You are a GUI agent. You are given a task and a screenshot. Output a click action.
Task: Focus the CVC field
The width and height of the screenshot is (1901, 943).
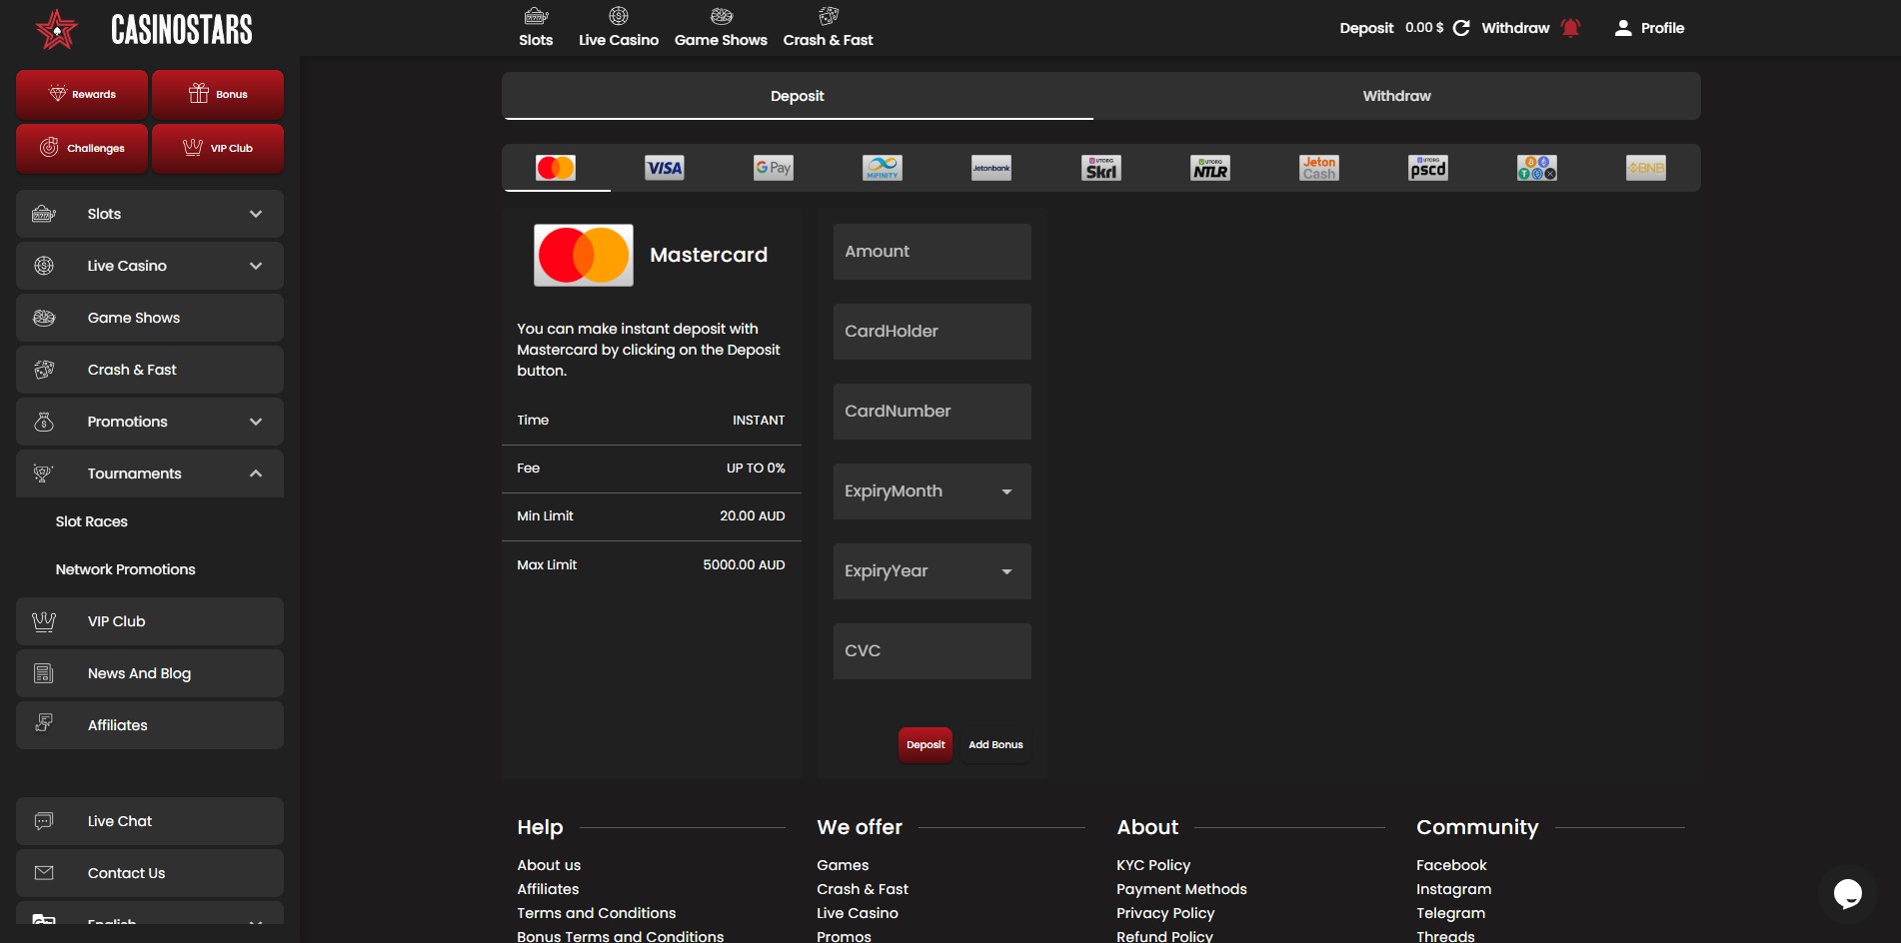point(932,651)
